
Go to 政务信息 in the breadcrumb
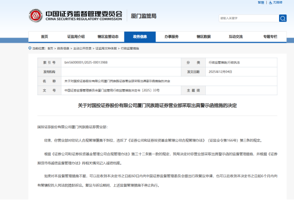tap(63, 49)
